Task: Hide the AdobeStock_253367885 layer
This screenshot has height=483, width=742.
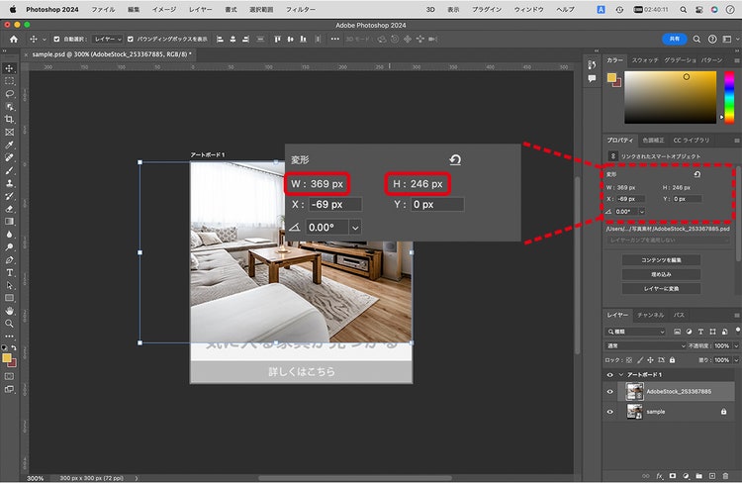Action: pyautogui.click(x=610, y=392)
